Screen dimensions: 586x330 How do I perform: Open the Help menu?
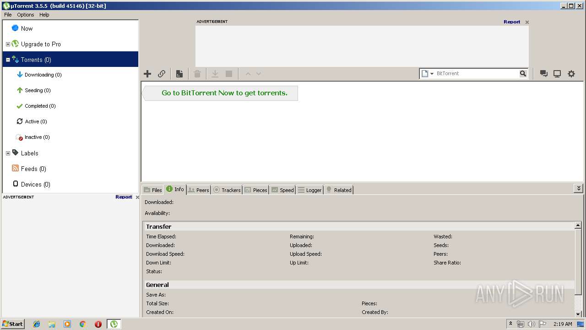pos(44,15)
